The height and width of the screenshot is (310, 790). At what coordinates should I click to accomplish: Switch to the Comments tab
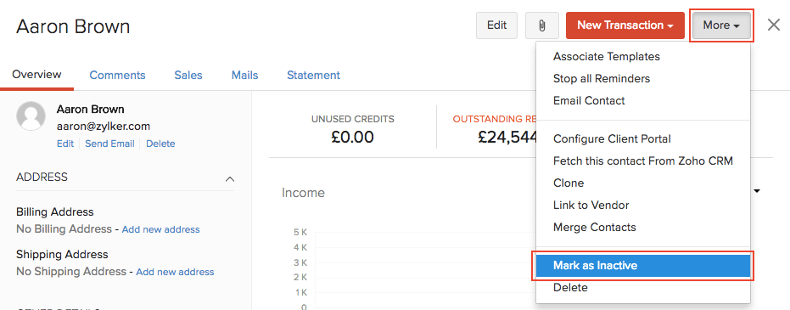pos(117,75)
